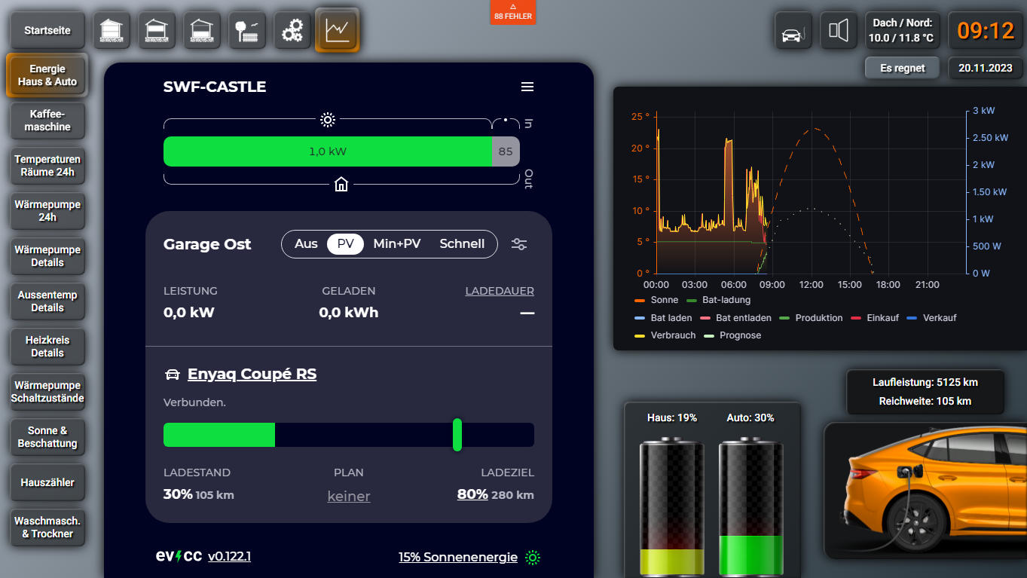Open the garden tree and fence view
The image size is (1027, 578).
(x=247, y=30)
